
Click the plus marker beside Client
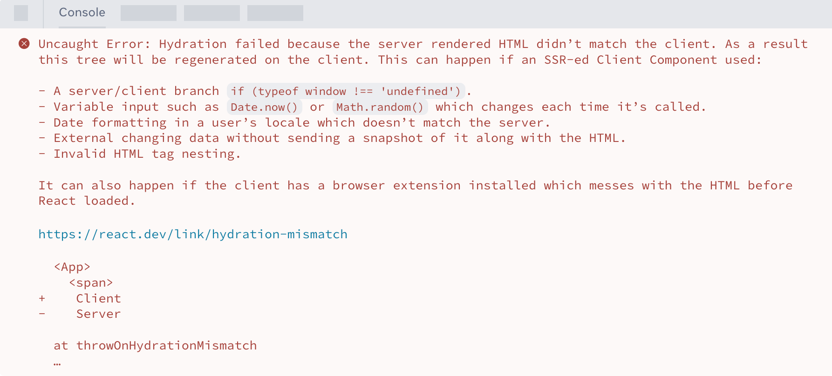click(42, 298)
